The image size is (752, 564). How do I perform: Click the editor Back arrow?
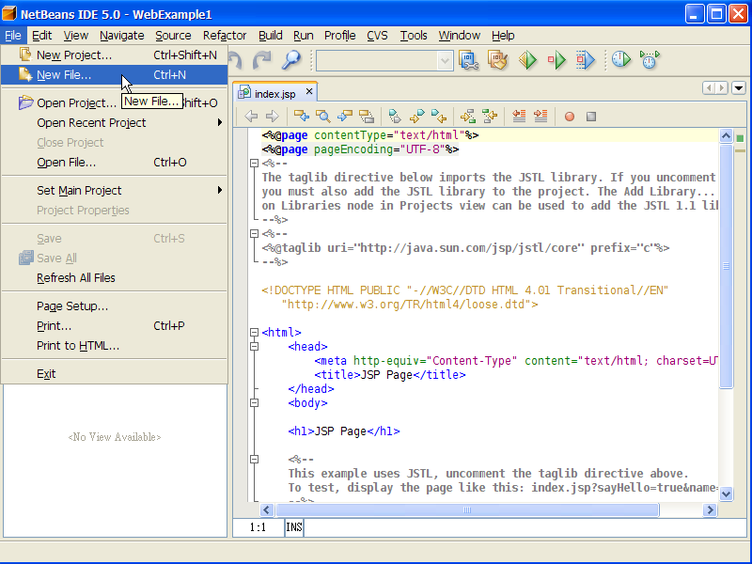(251, 116)
